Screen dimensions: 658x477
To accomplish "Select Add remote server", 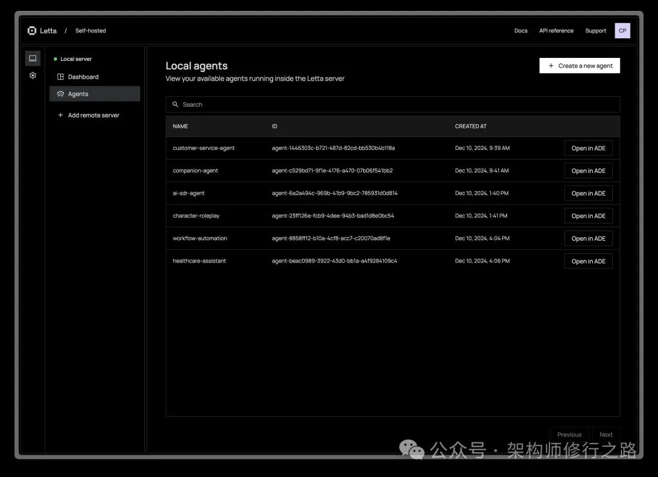I will click(95, 115).
